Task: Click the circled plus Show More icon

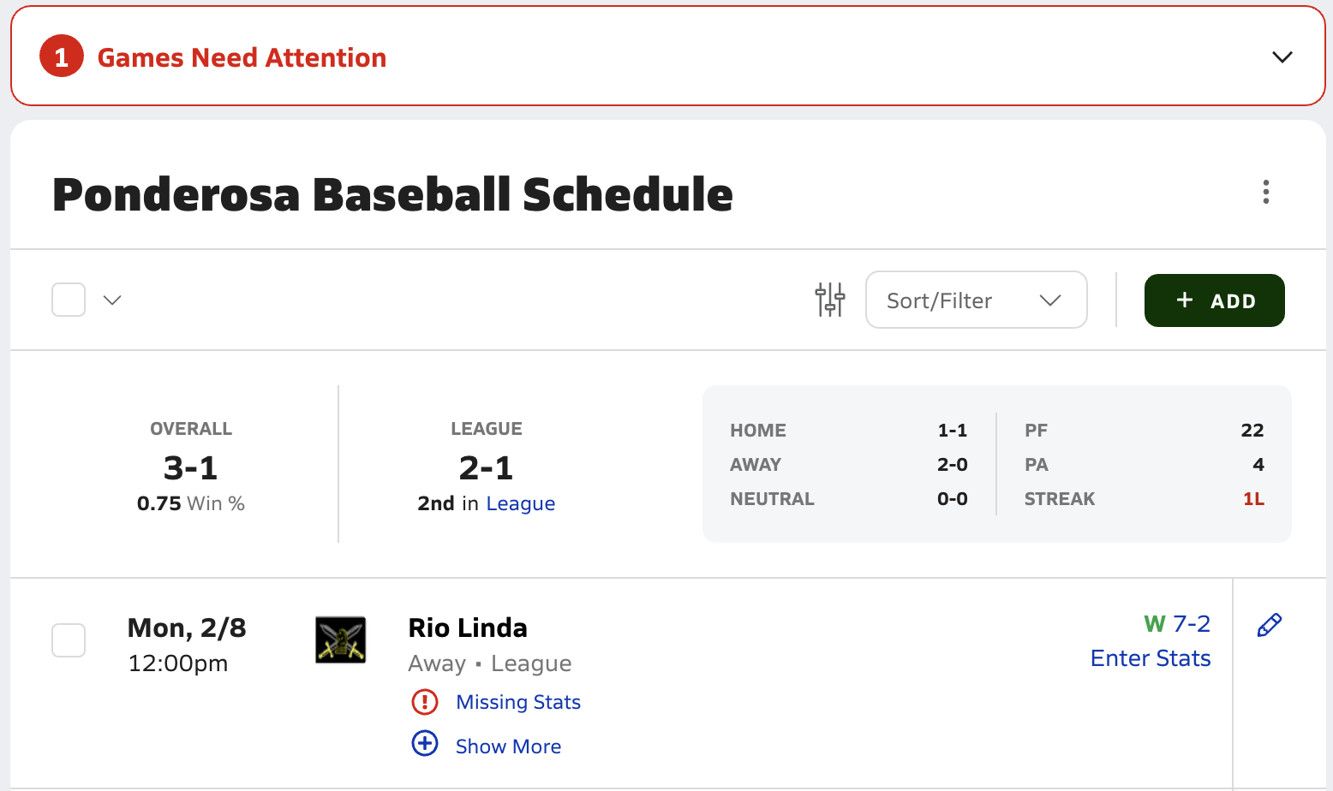Action: pos(425,743)
